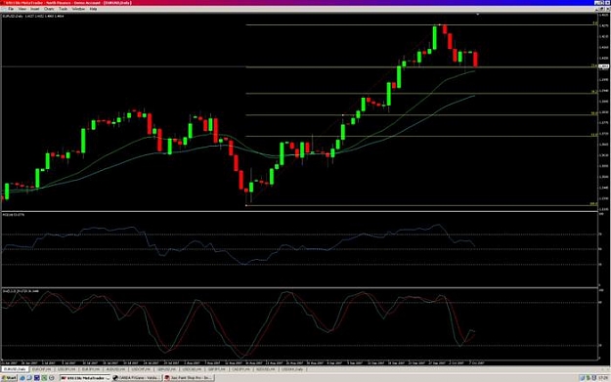
Task: Switch to the EURJPY,H4 chart tab
Action: 91,368
